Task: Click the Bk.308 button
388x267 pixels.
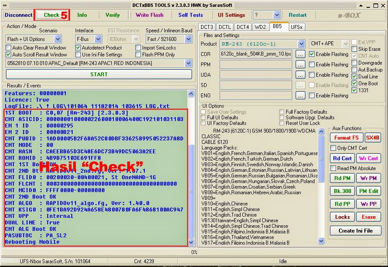Action: click(x=342, y=191)
